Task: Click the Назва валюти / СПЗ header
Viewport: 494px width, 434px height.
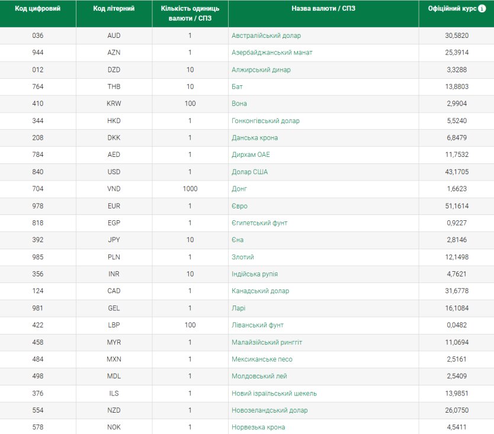Action: (x=323, y=9)
